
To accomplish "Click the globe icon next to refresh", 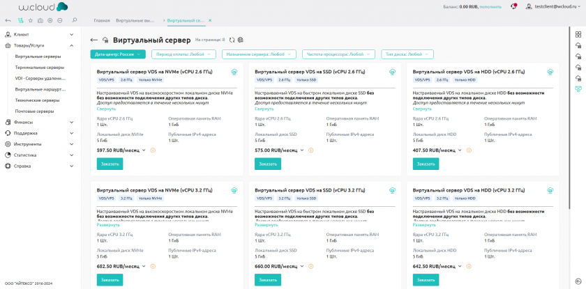I will click(x=241, y=40).
